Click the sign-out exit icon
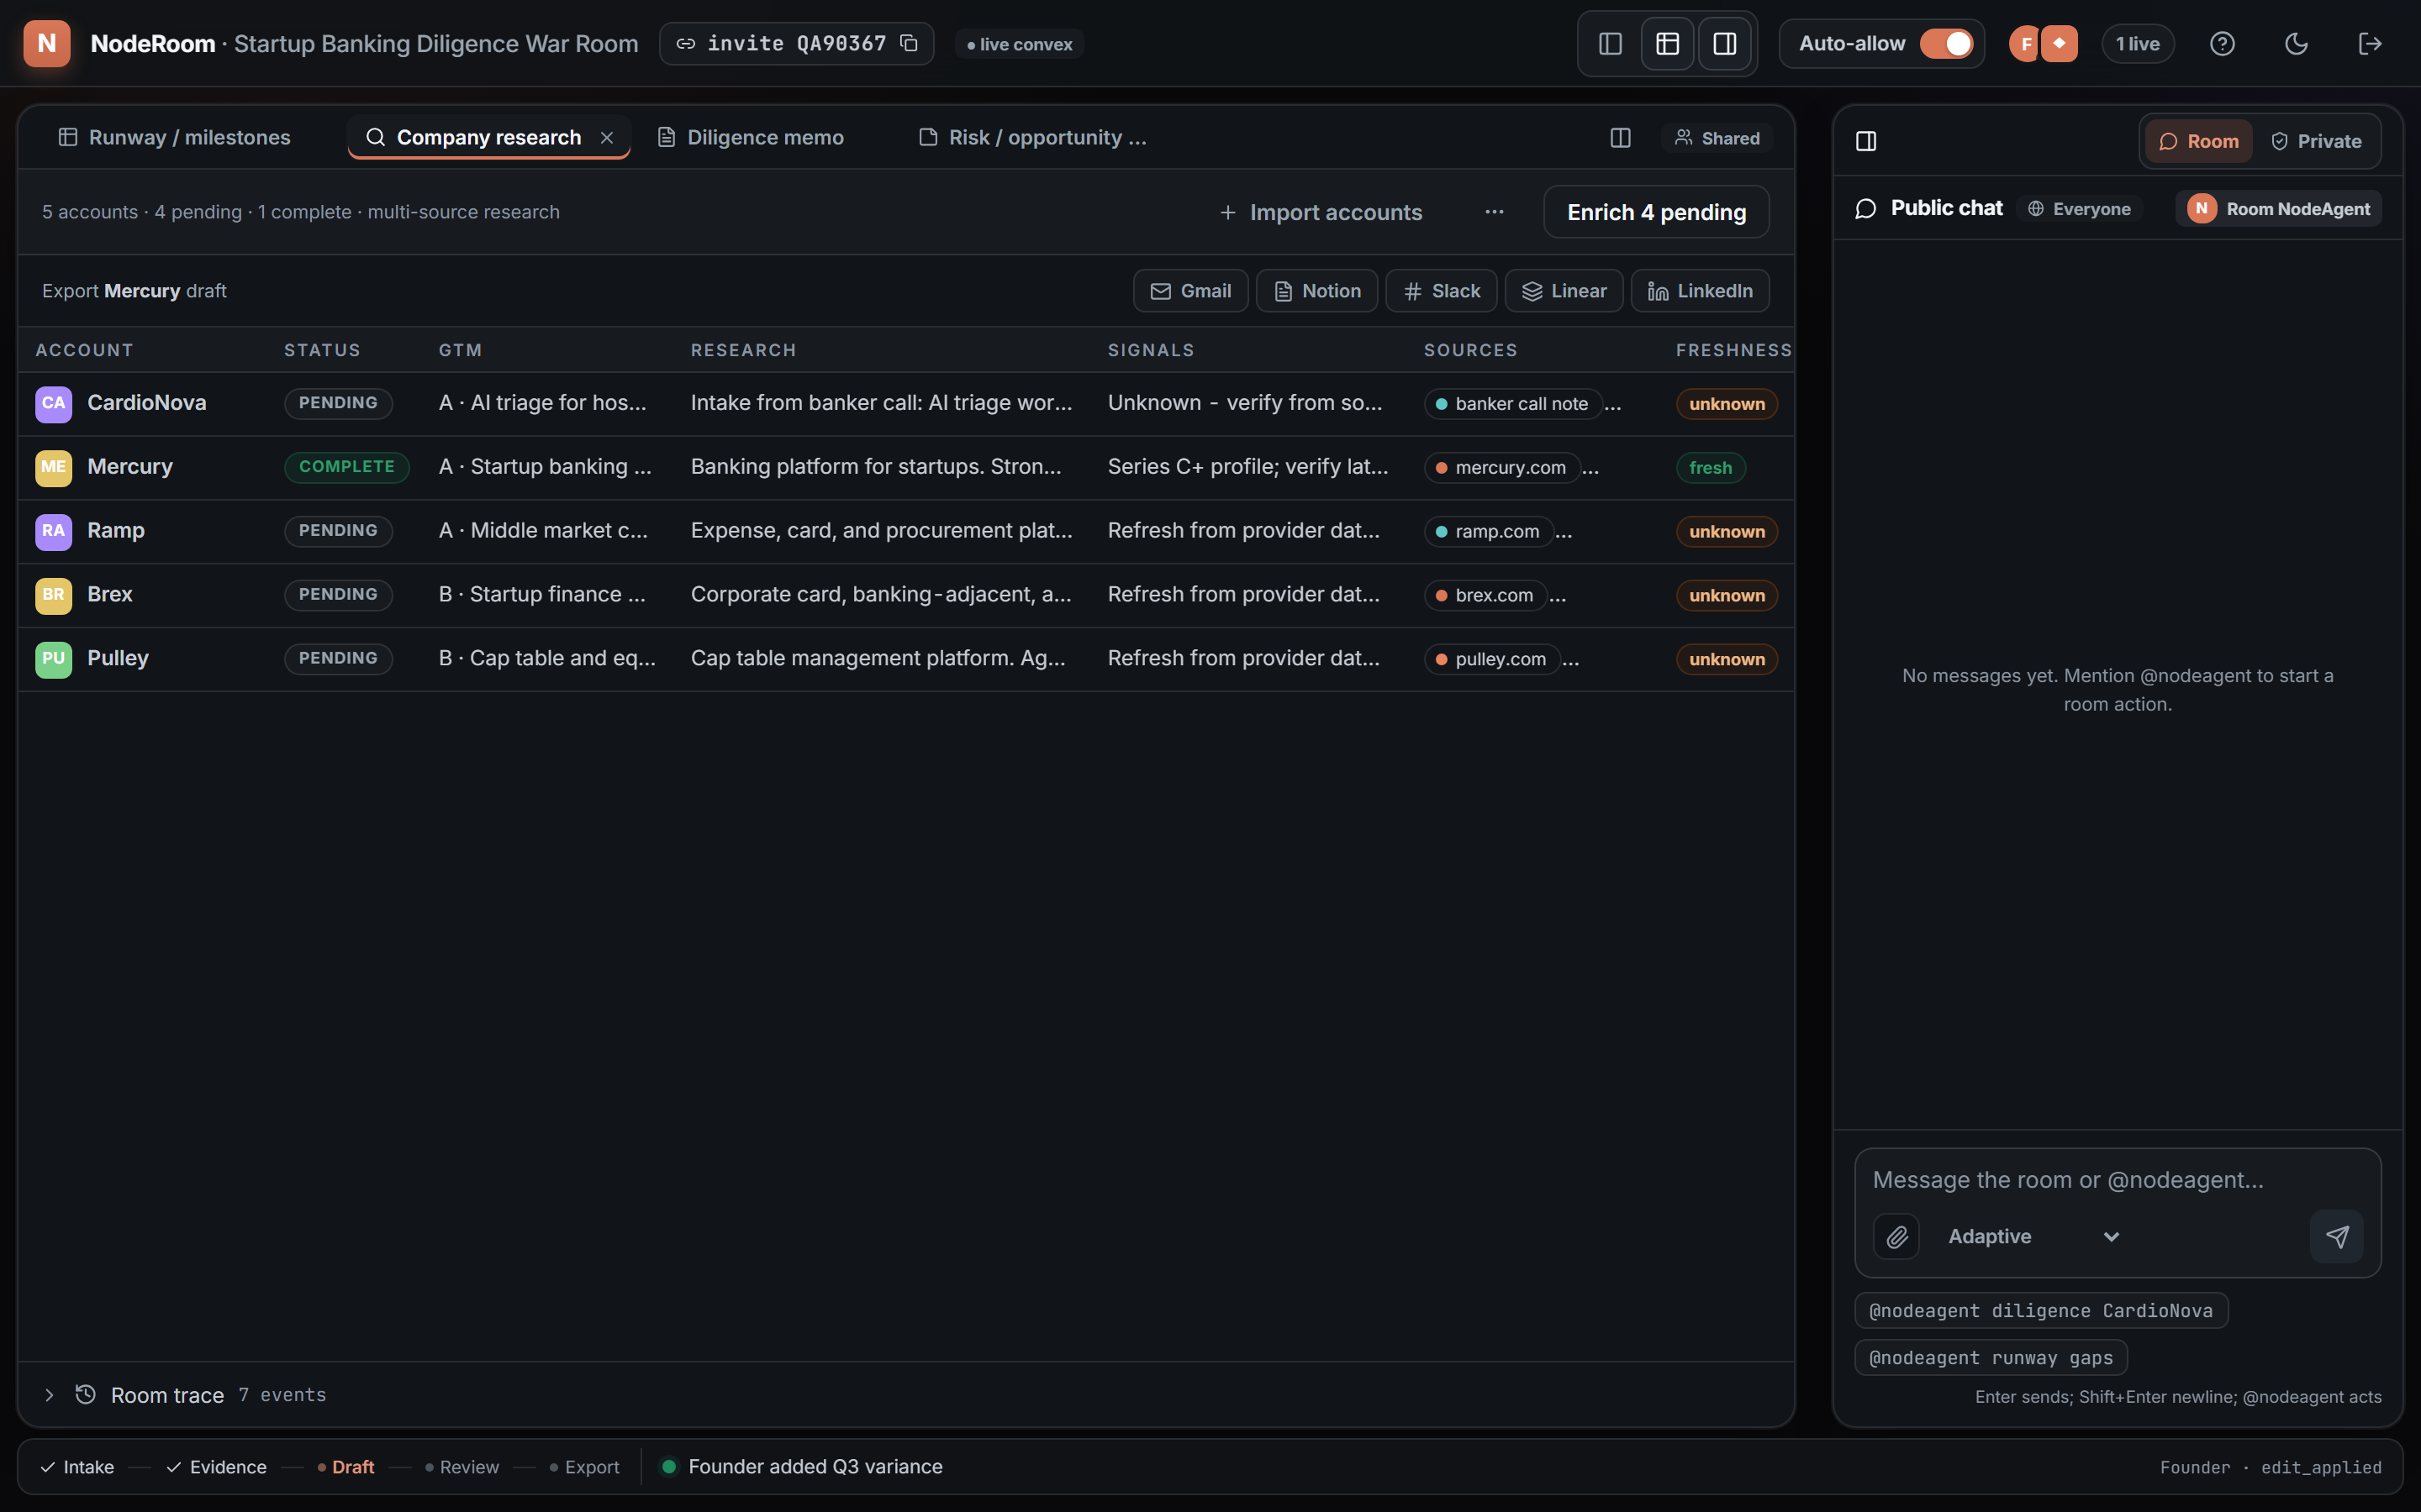The width and height of the screenshot is (2421, 1512). 2369,43
